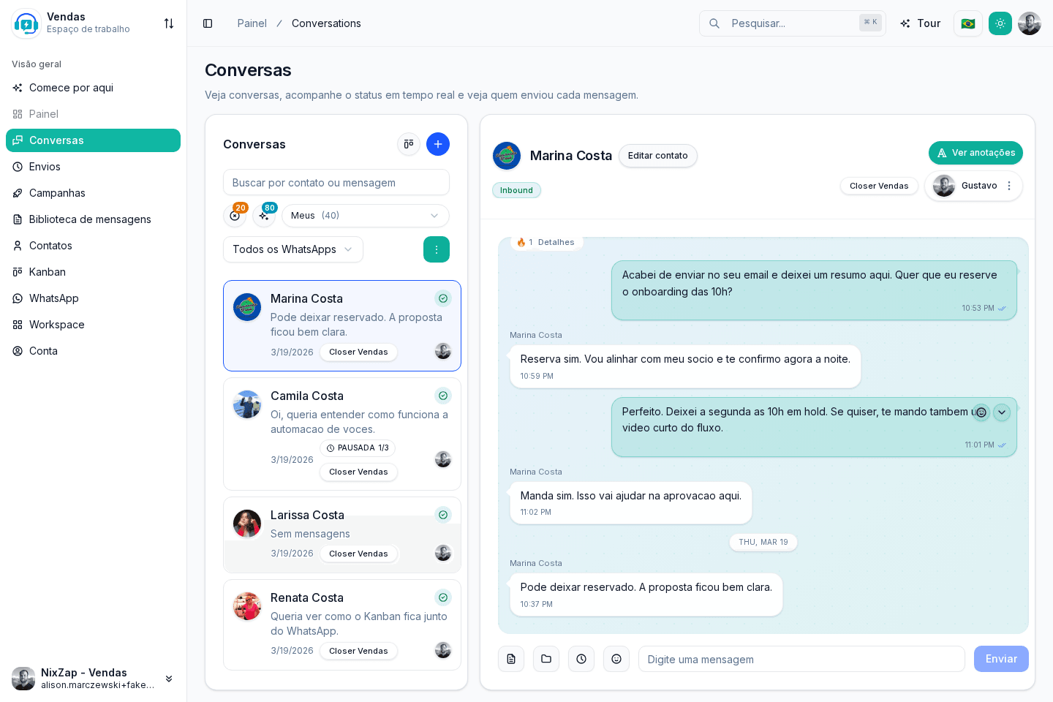Open the Todos os WhatsApps dropdown
Screen dimensions: 1053x702
[x=292, y=249]
